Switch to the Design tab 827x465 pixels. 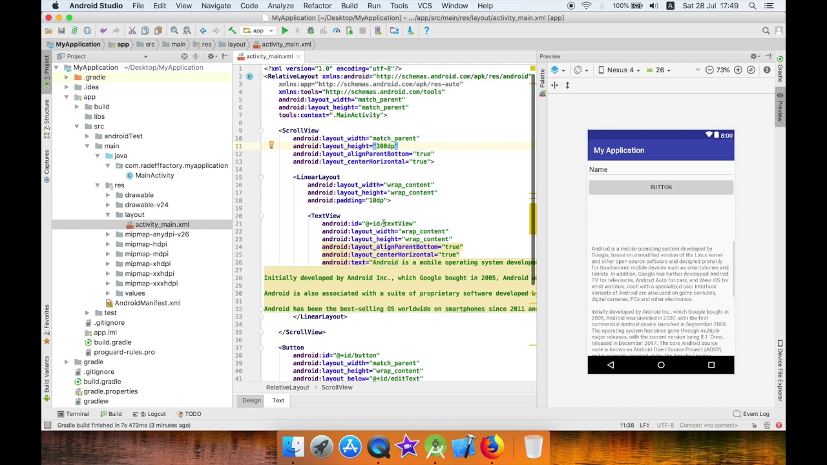pyautogui.click(x=251, y=400)
